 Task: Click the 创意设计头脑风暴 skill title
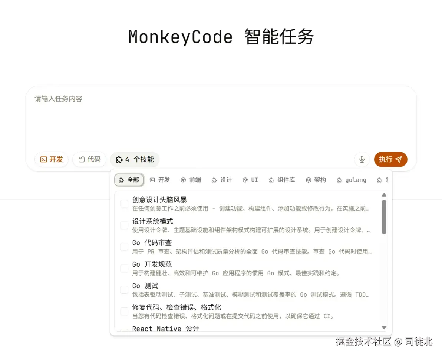(x=159, y=200)
